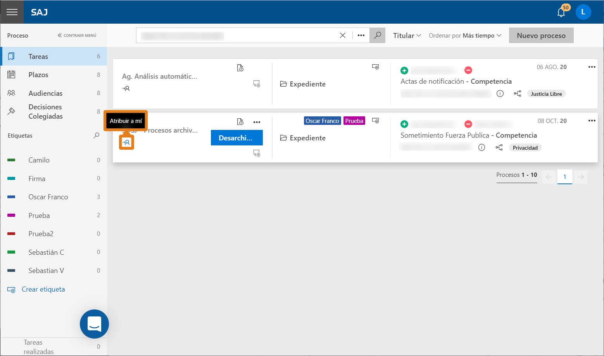
Task: Click the Nuevo proceso button
Action: 541,35
